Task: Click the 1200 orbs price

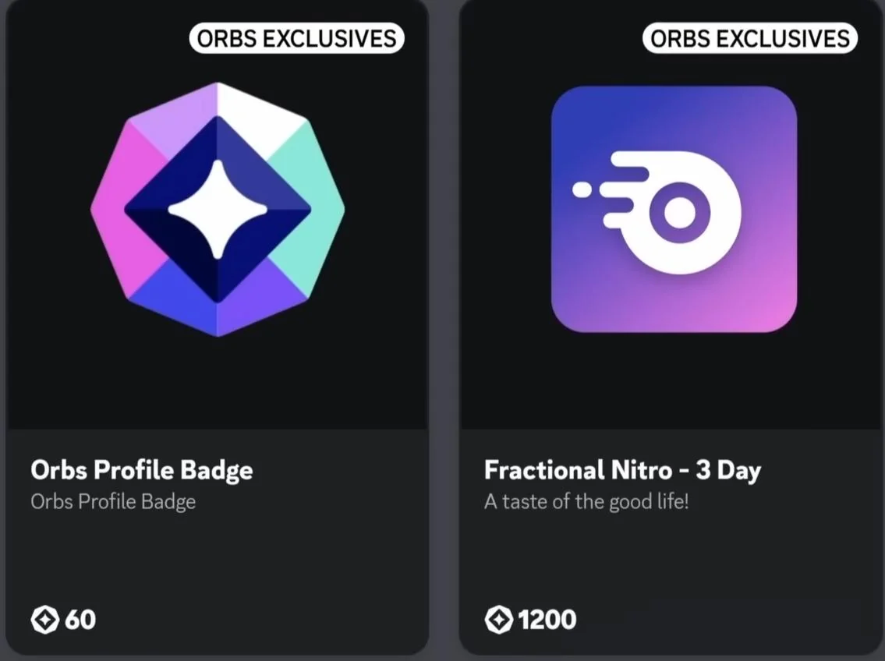Action: (547, 620)
